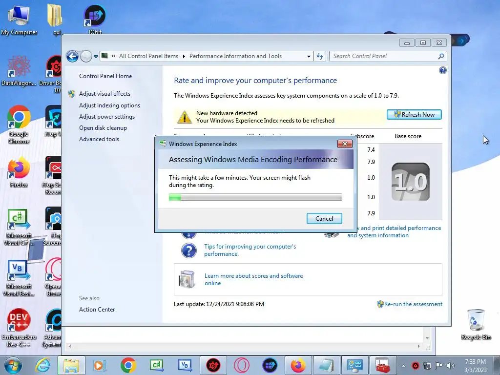Open the help question mark icon
This screenshot has height=375, width=500.
point(442,70)
